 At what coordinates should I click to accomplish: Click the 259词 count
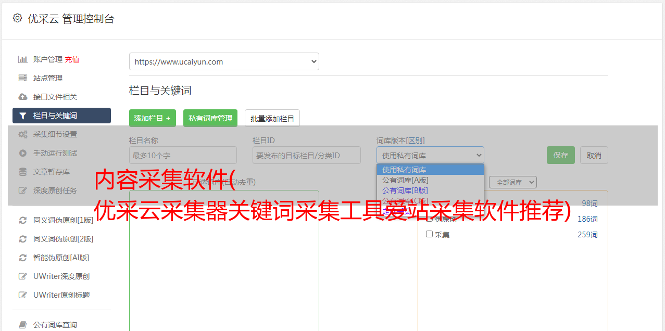[587, 235]
